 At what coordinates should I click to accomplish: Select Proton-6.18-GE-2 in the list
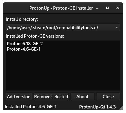pyautogui.click(x=25, y=44)
